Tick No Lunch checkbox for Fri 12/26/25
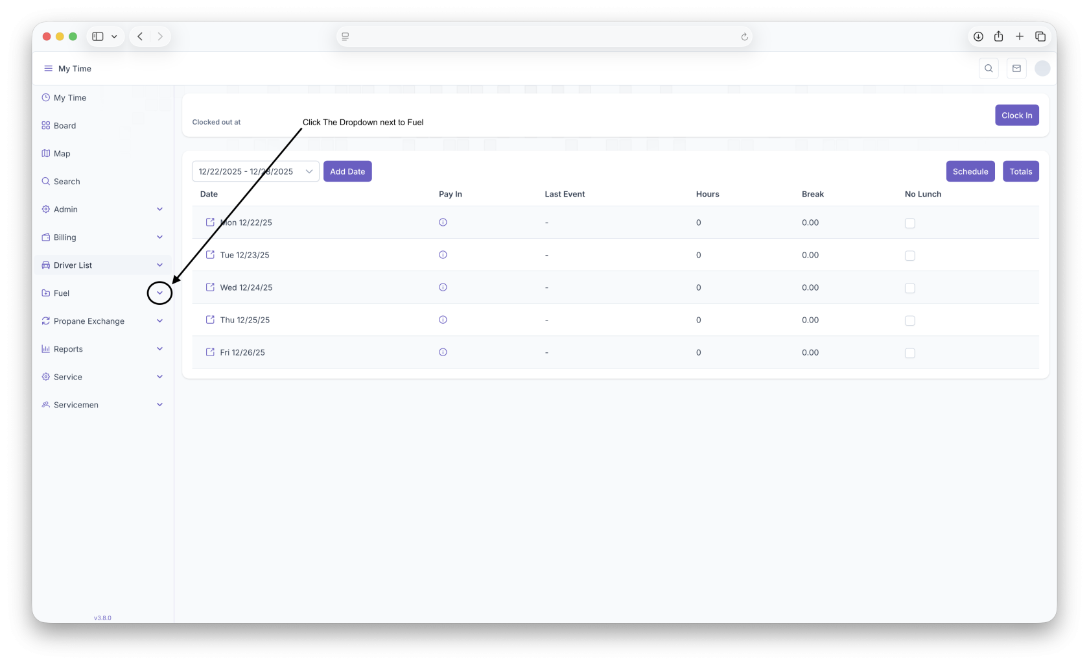 (x=910, y=353)
